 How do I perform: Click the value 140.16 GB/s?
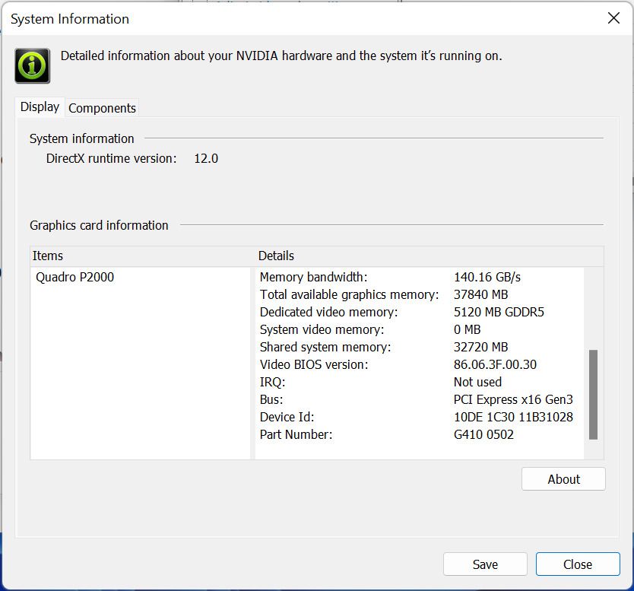coord(487,277)
